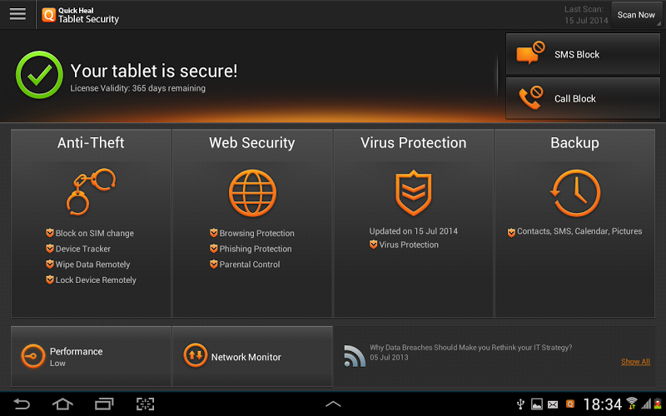Tap the Call Block phone icon
666x416 pixels.
coord(530,98)
